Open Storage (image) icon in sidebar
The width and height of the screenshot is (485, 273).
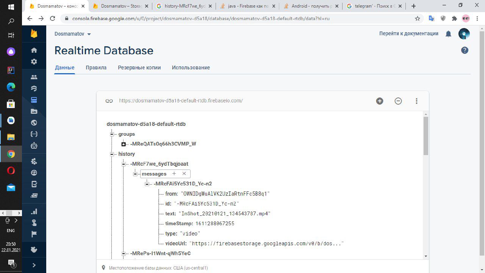pyautogui.click(x=34, y=111)
